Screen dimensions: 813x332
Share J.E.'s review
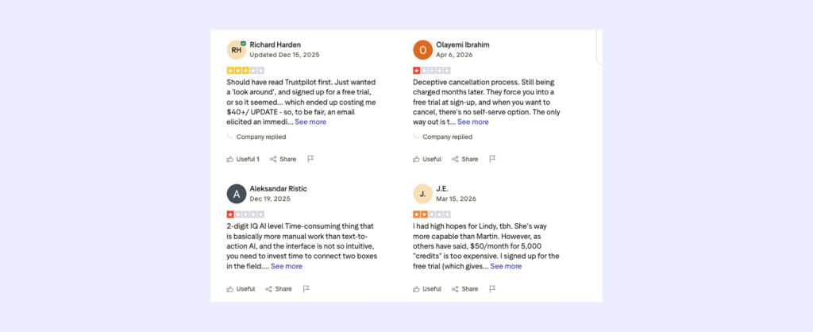465,288
